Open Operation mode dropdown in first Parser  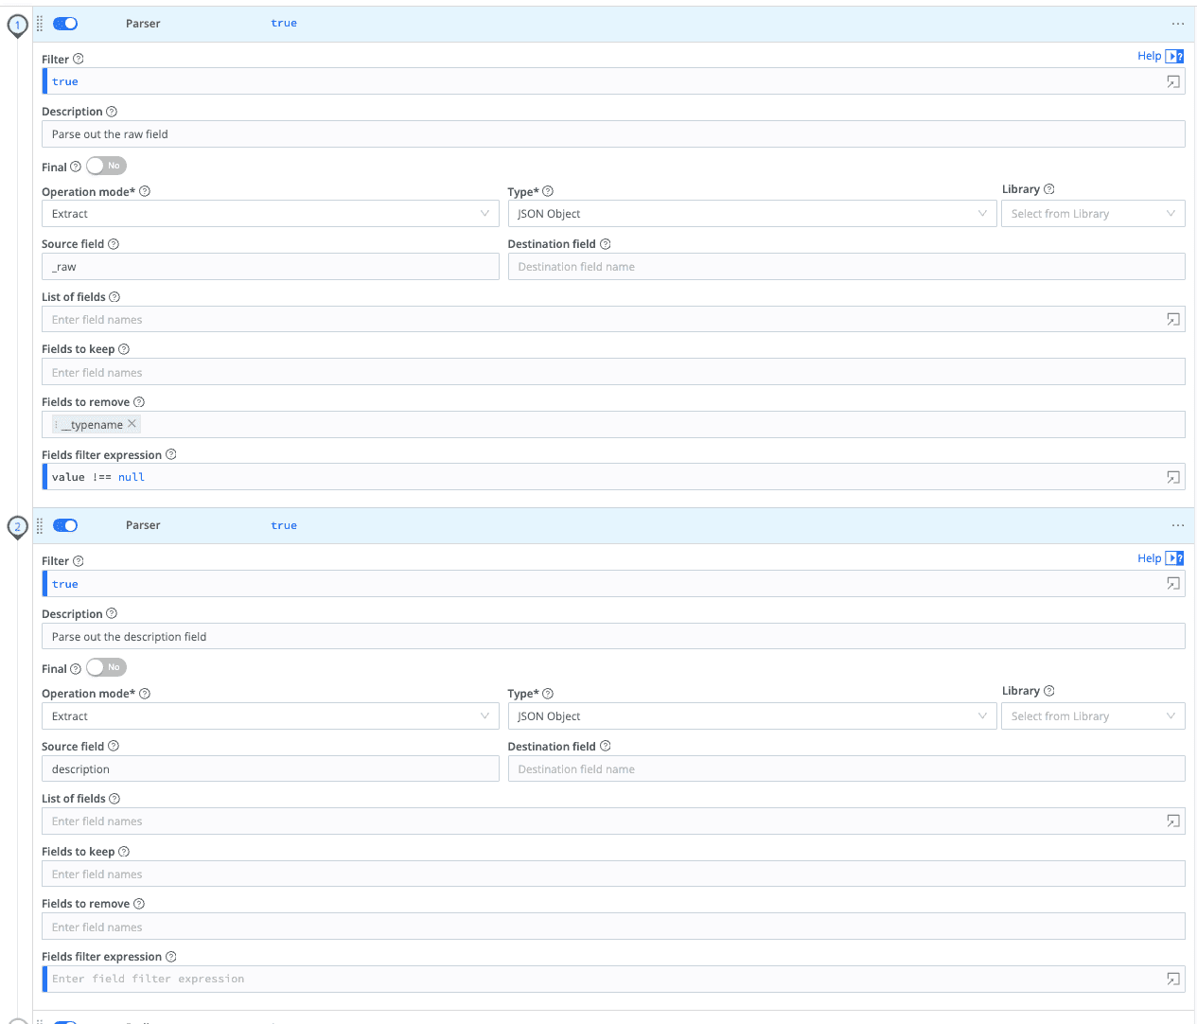270,214
